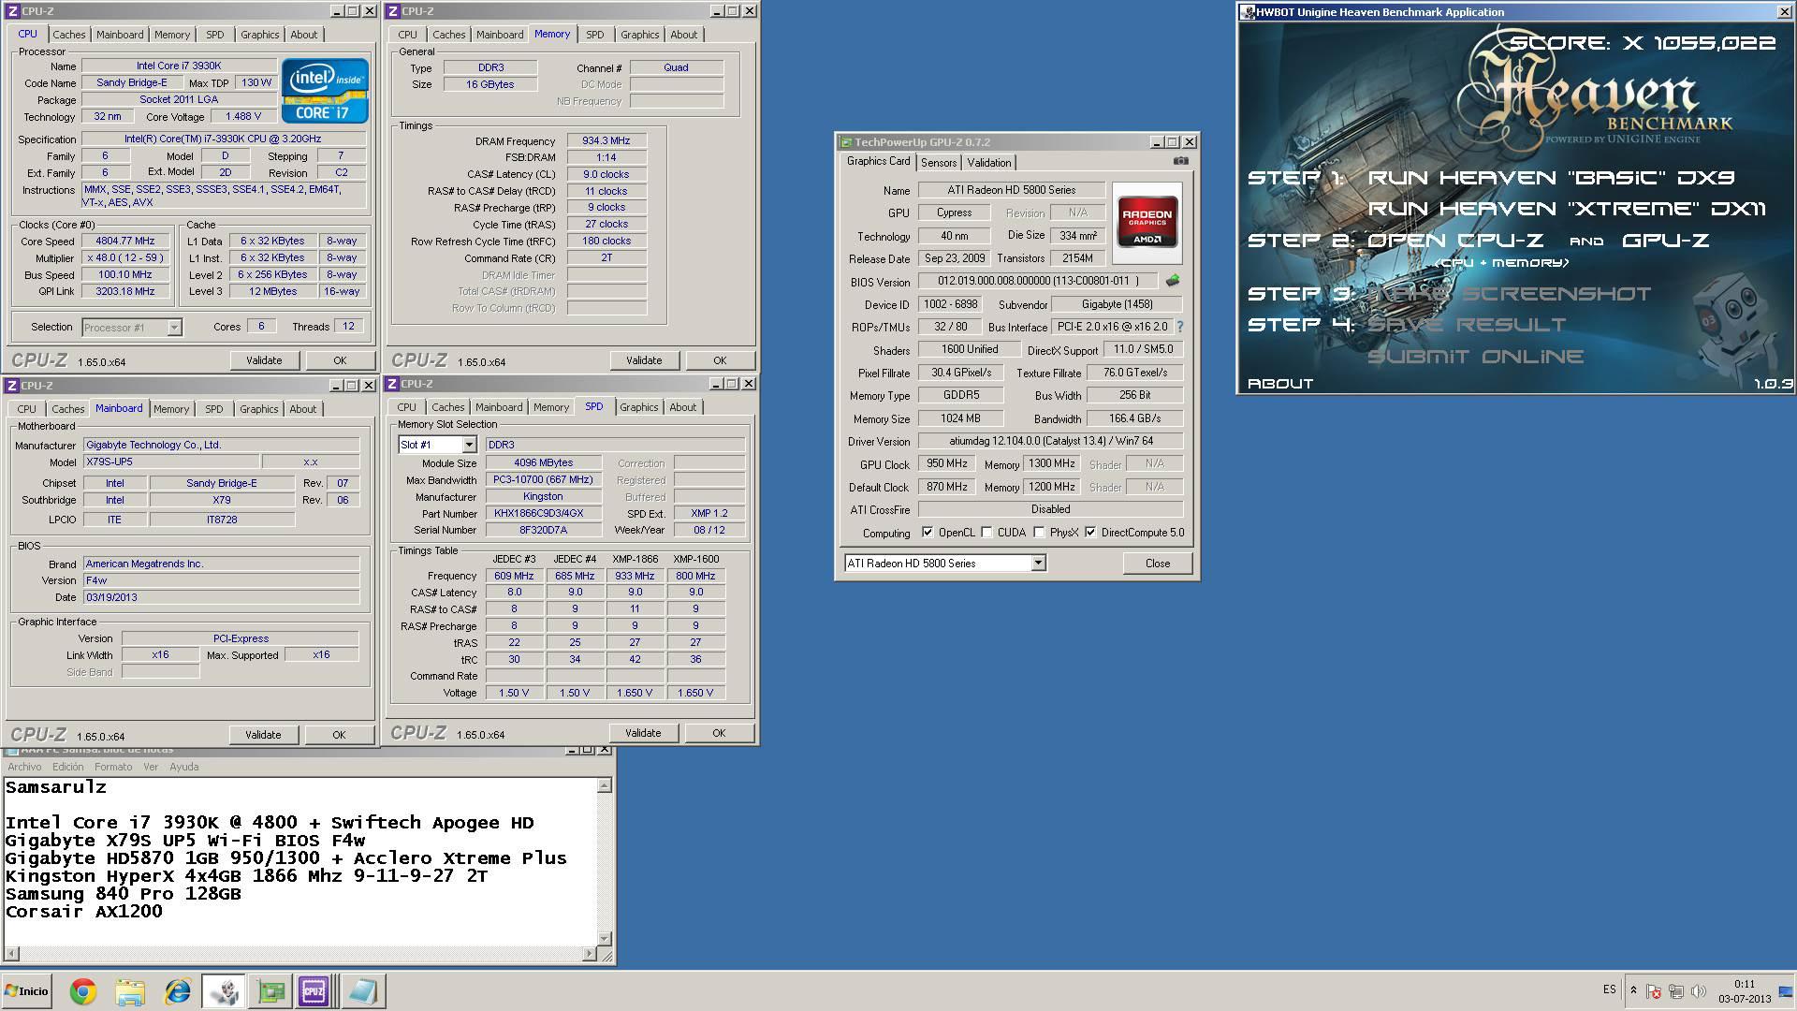
Task: Click the GPU-Z screenshot camera icon
Action: [1181, 161]
